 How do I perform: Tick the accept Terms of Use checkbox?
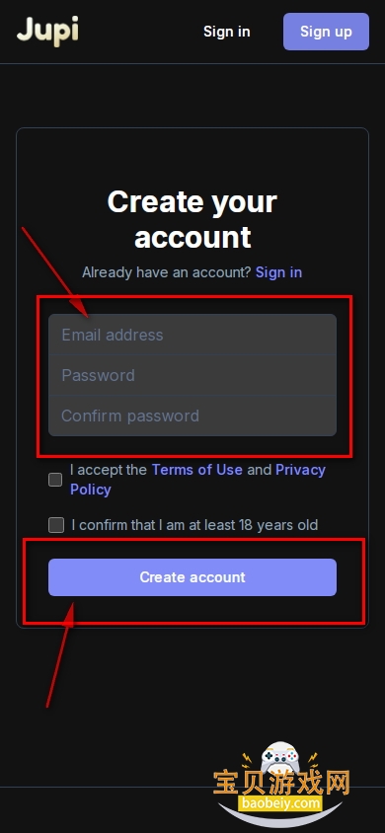tap(55, 480)
